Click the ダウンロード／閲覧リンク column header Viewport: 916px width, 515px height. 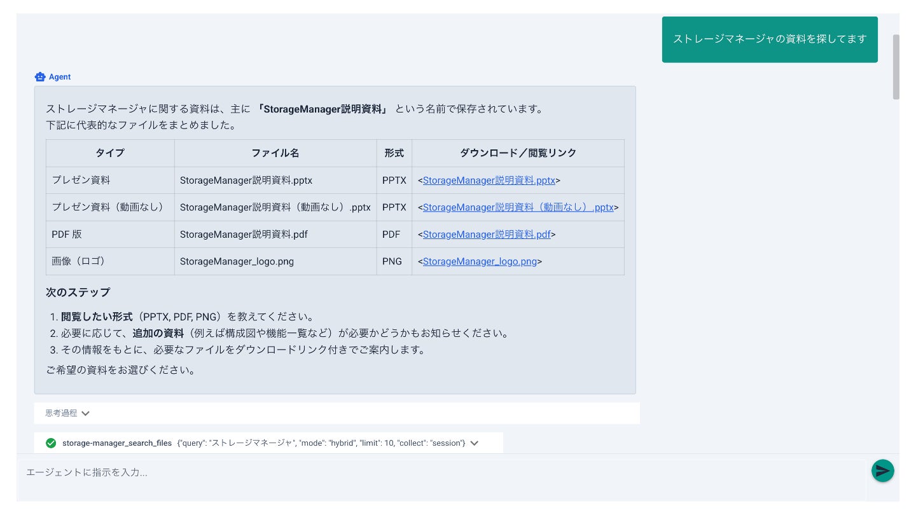click(518, 153)
